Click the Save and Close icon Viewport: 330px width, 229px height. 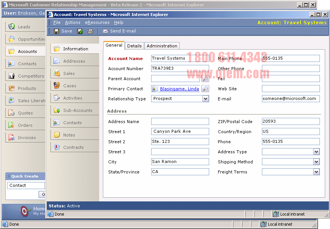coord(80,31)
